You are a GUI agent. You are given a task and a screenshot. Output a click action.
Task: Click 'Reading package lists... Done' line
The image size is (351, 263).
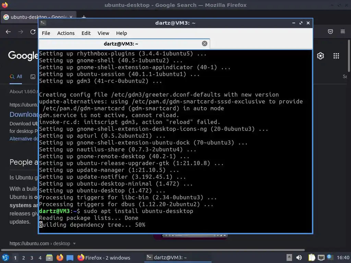pos(89,218)
